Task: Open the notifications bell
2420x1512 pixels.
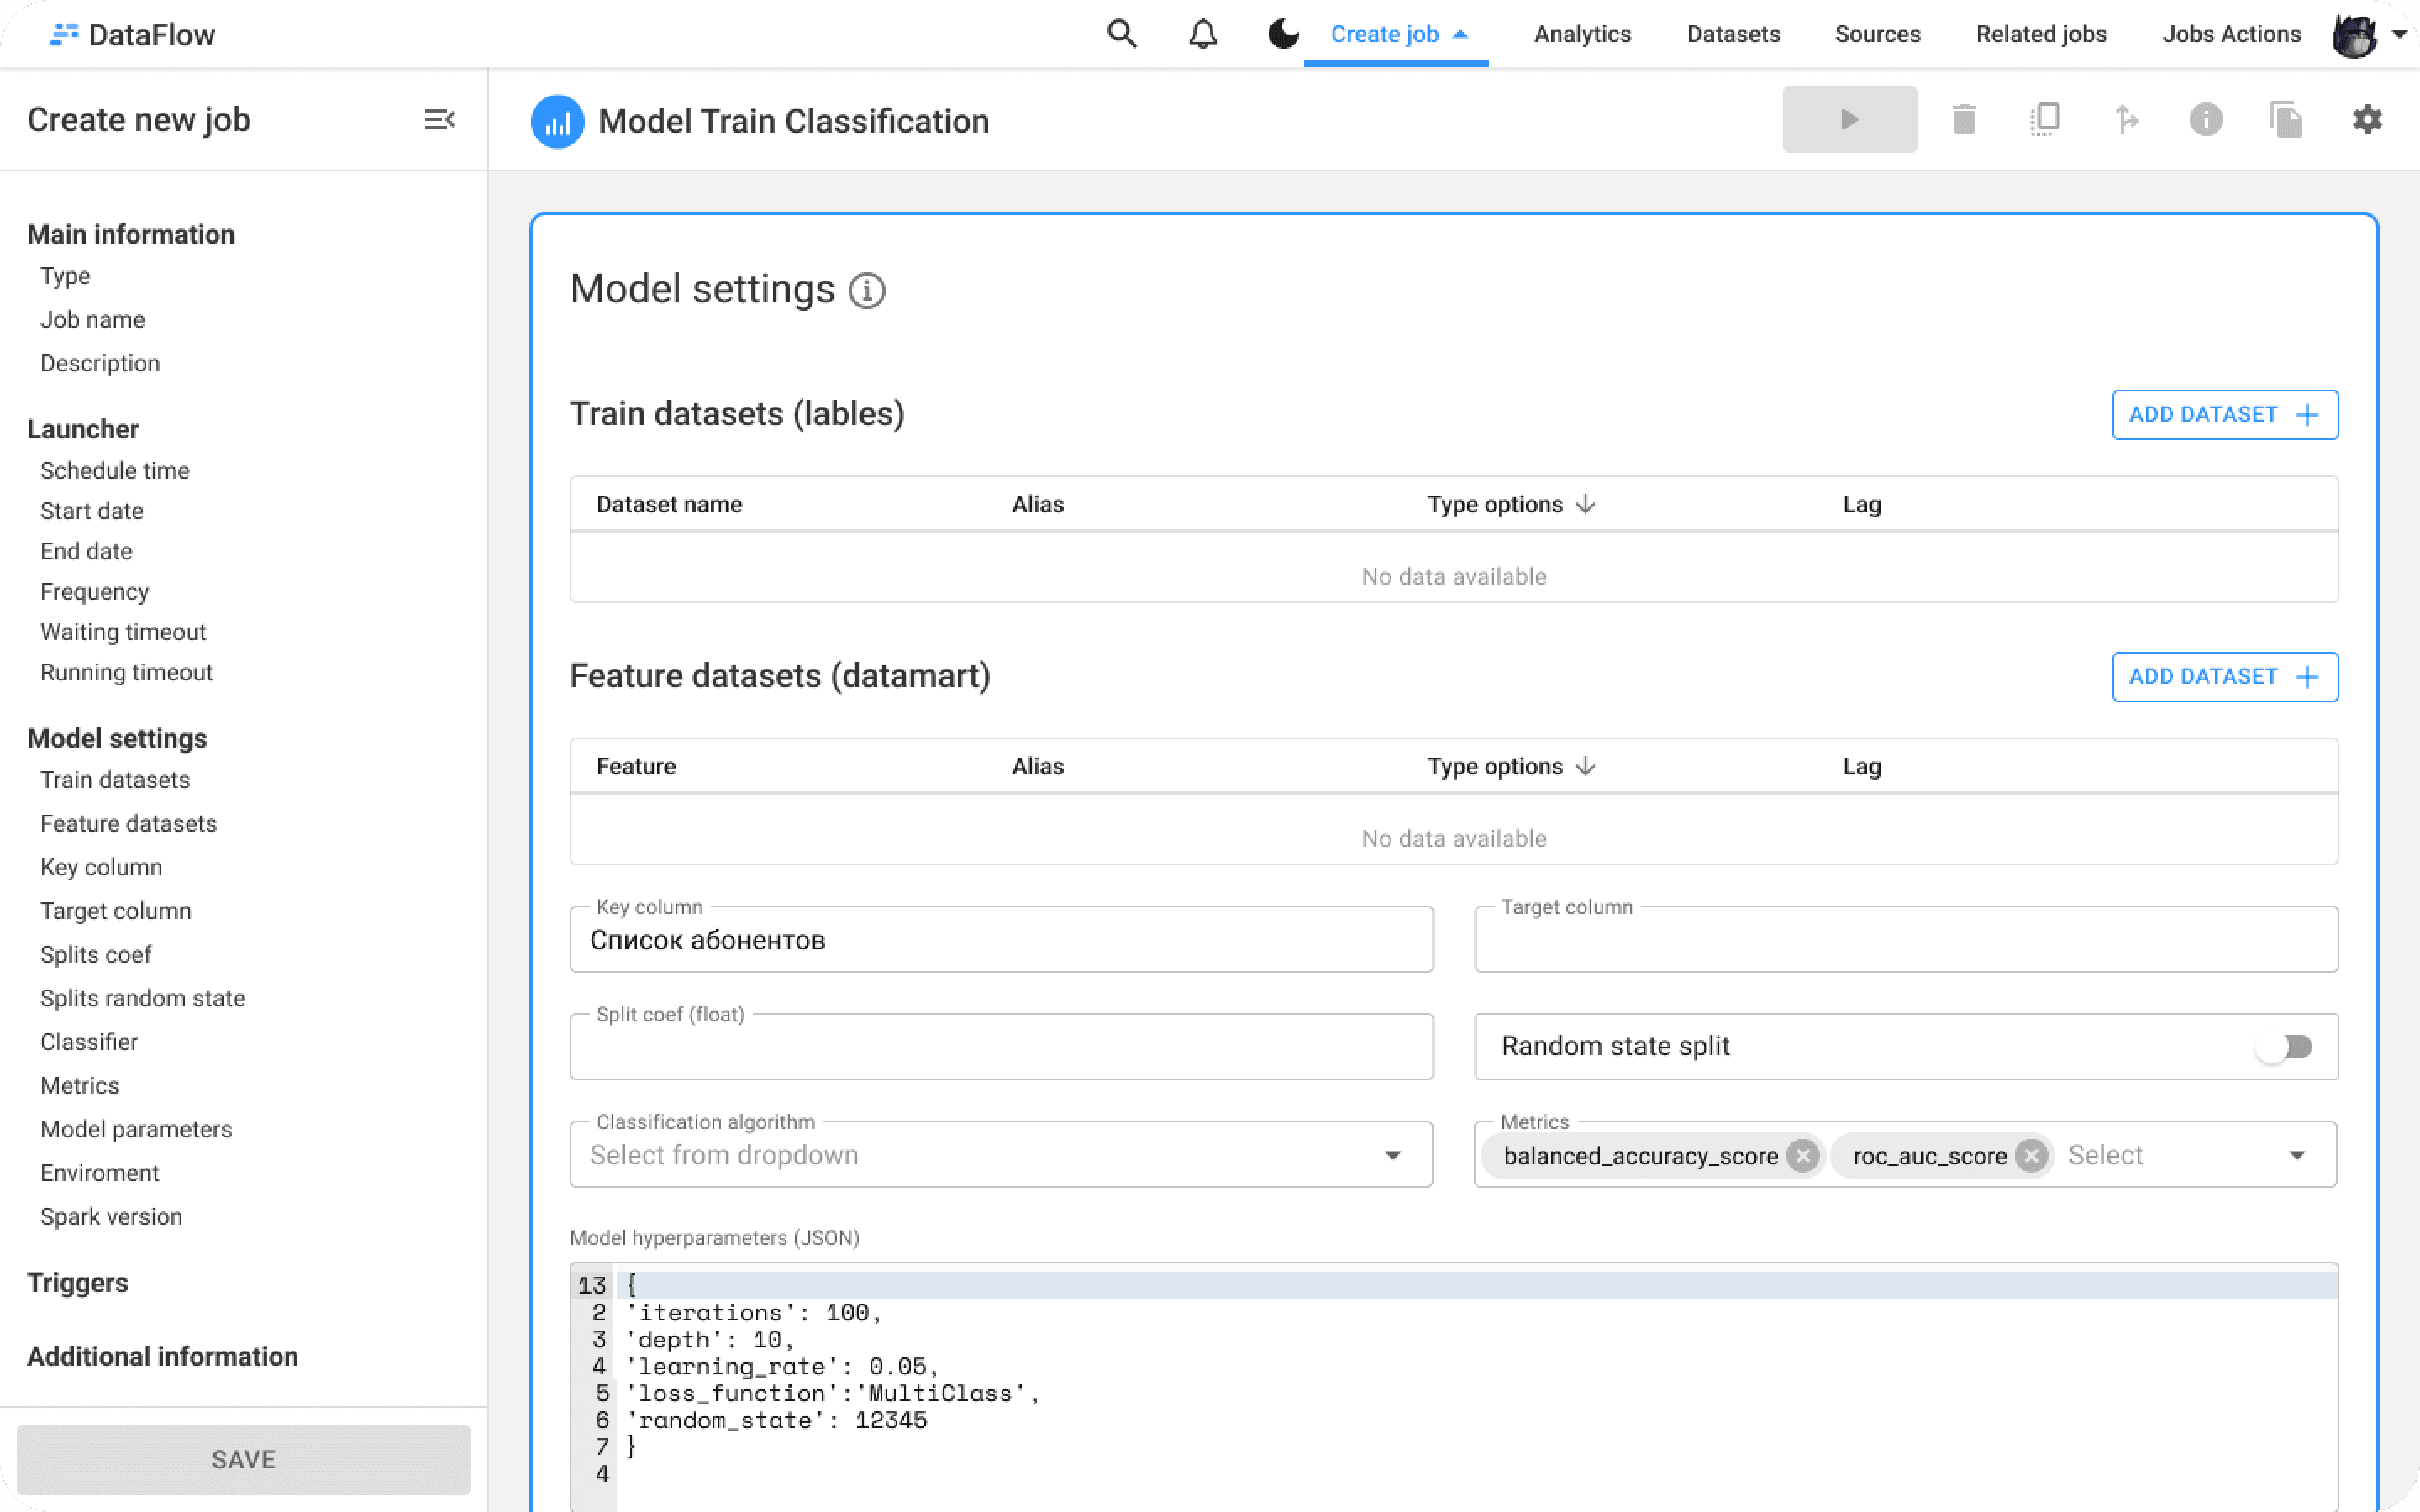Action: pos(1202,34)
